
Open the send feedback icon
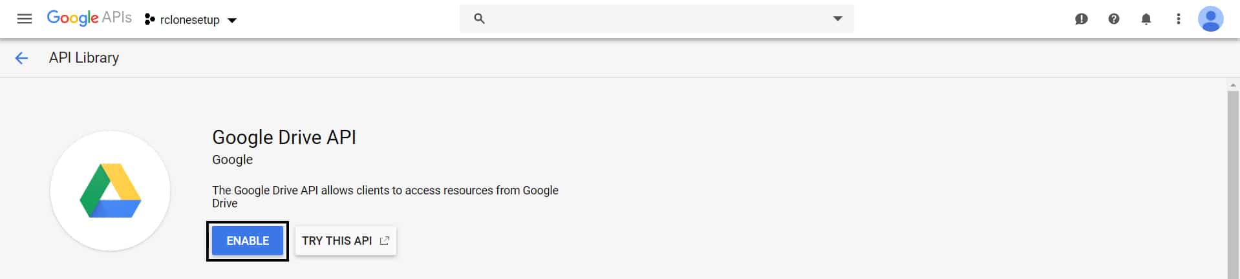(x=1081, y=19)
